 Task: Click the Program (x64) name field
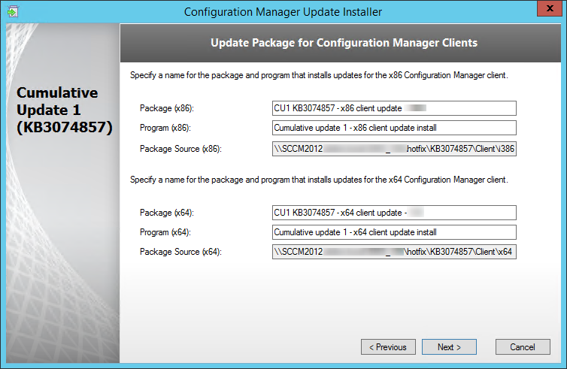coord(394,232)
